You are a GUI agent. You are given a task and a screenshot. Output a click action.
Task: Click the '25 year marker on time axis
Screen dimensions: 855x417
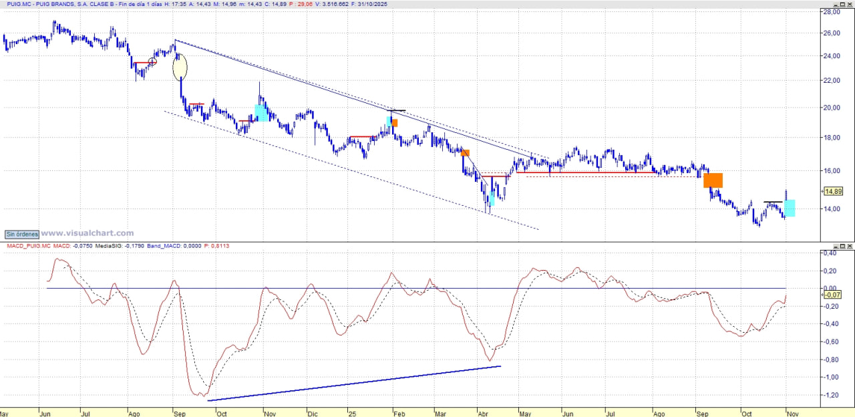(351, 414)
